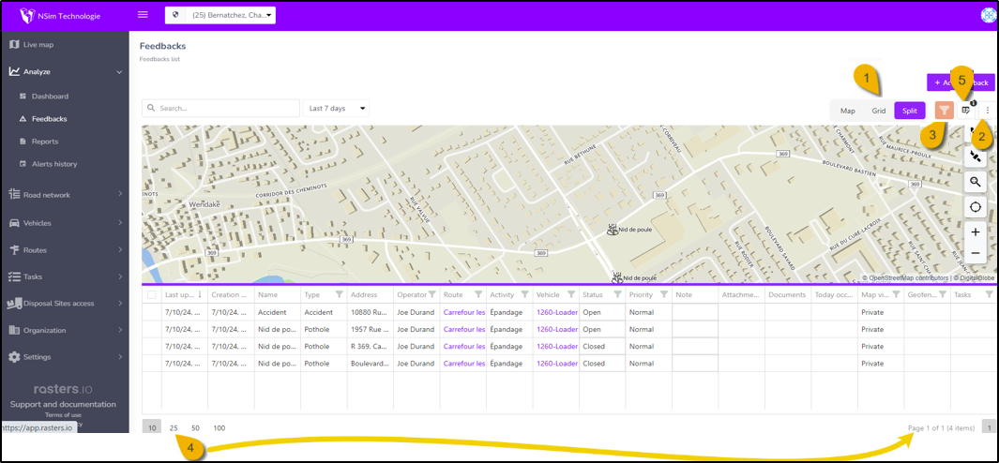Open the Last 7 days dropdown
999x463 pixels.
point(336,109)
